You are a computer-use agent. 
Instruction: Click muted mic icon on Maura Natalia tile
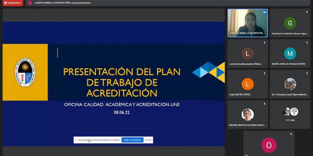[x=264, y=104]
